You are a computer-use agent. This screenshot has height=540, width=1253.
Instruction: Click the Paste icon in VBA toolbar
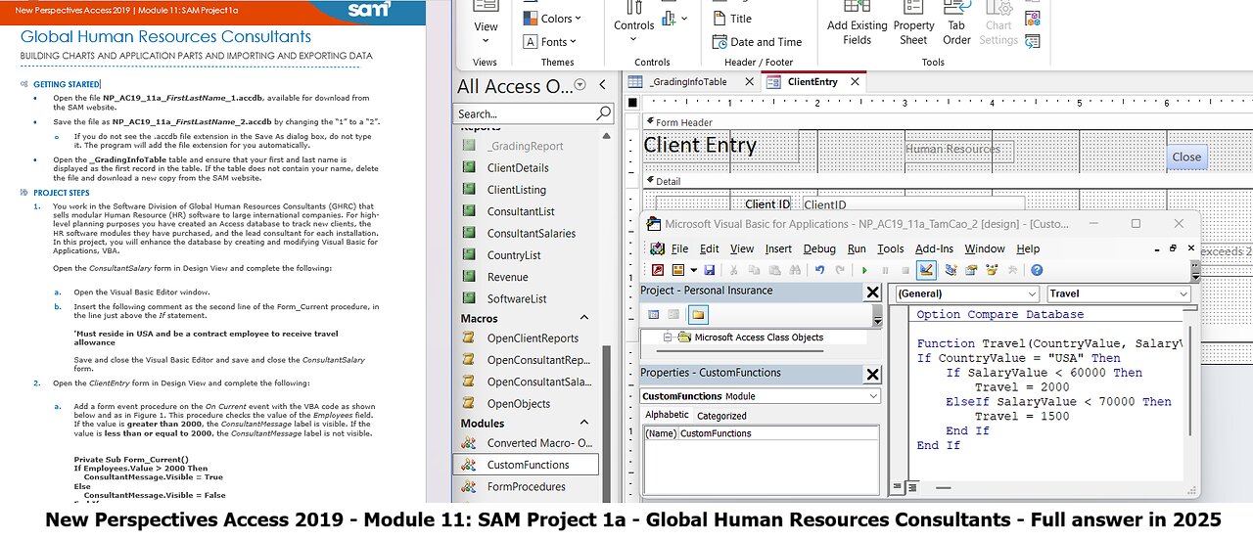point(774,270)
